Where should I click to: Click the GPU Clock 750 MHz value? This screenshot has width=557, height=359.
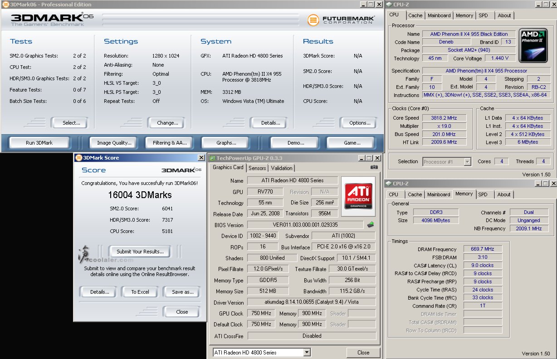point(261,313)
